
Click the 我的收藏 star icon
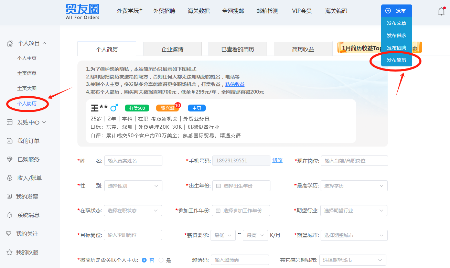10,253
